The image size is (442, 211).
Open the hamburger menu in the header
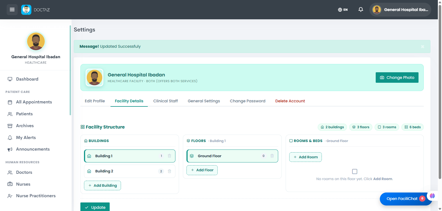tap(12, 10)
